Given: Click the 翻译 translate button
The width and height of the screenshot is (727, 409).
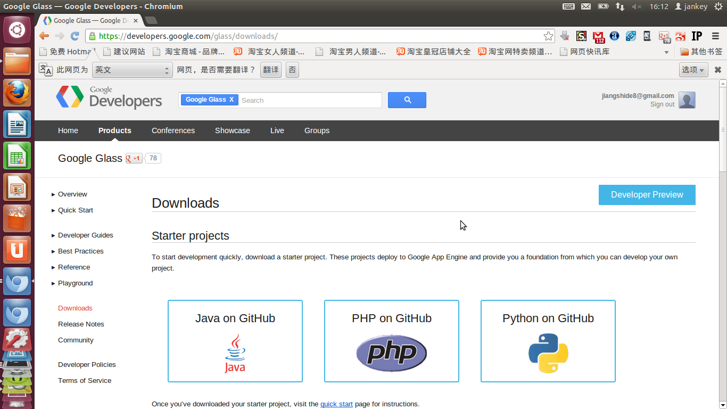Looking at the screenshot, I should coord(271,70).
